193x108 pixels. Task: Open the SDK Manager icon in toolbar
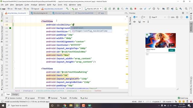(x=181, y=9)
